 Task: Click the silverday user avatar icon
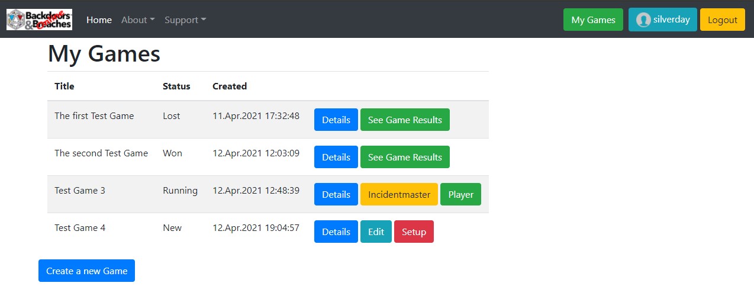643,20
